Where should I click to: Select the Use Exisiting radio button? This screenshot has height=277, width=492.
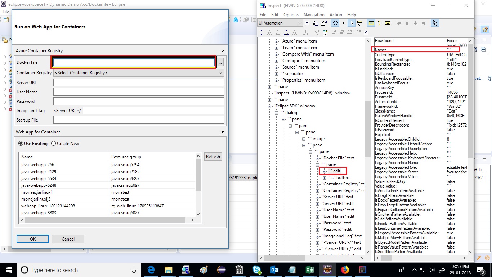point(21,143)
